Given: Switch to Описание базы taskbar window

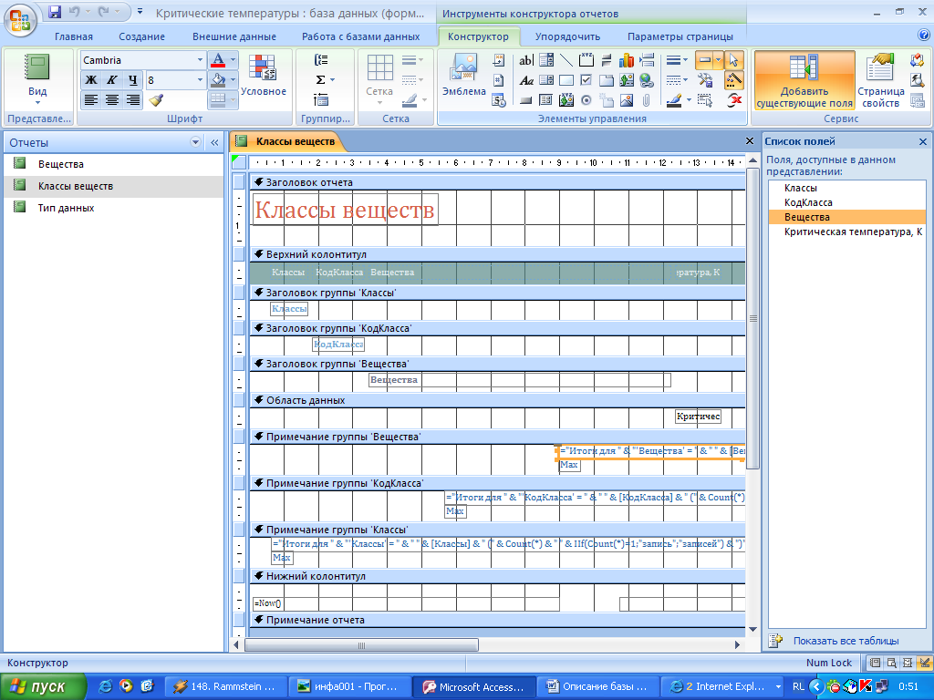Looking at the screenshot, I should point(597,686).
